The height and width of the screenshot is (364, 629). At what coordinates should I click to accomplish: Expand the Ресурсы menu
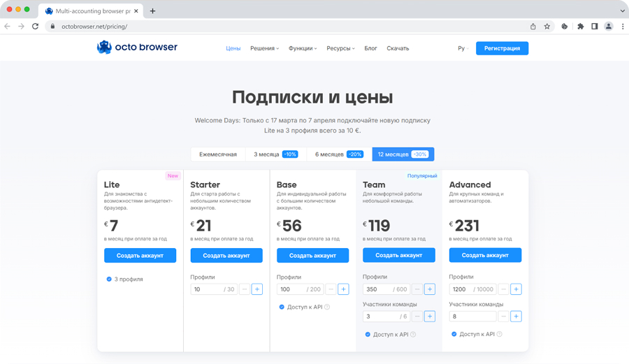(x=340, y=48)
